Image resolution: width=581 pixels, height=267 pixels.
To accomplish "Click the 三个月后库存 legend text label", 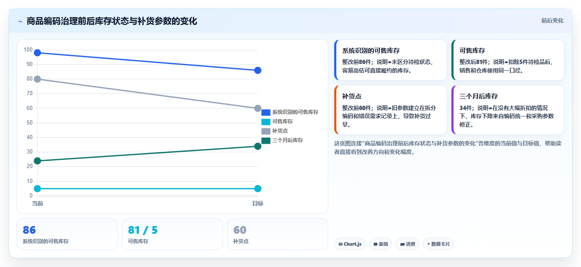I will [288, 140].
